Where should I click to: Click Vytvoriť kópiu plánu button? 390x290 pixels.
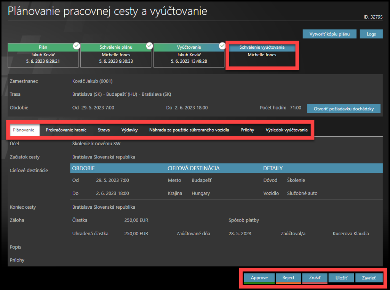330,34
